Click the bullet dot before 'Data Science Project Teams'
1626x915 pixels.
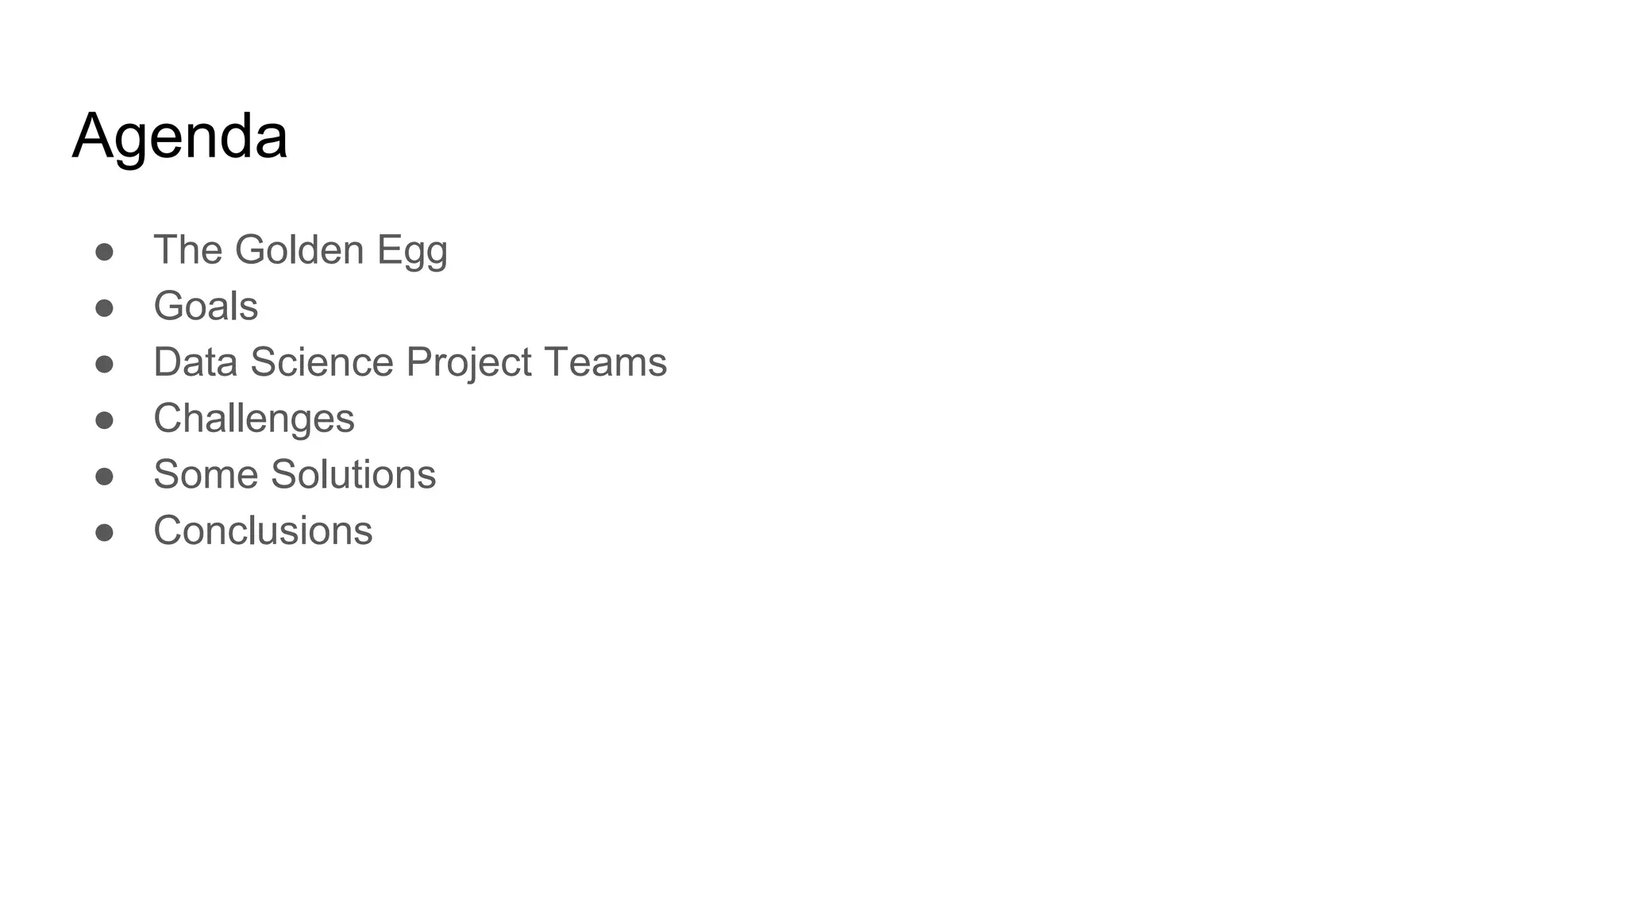tap(104, 364)
